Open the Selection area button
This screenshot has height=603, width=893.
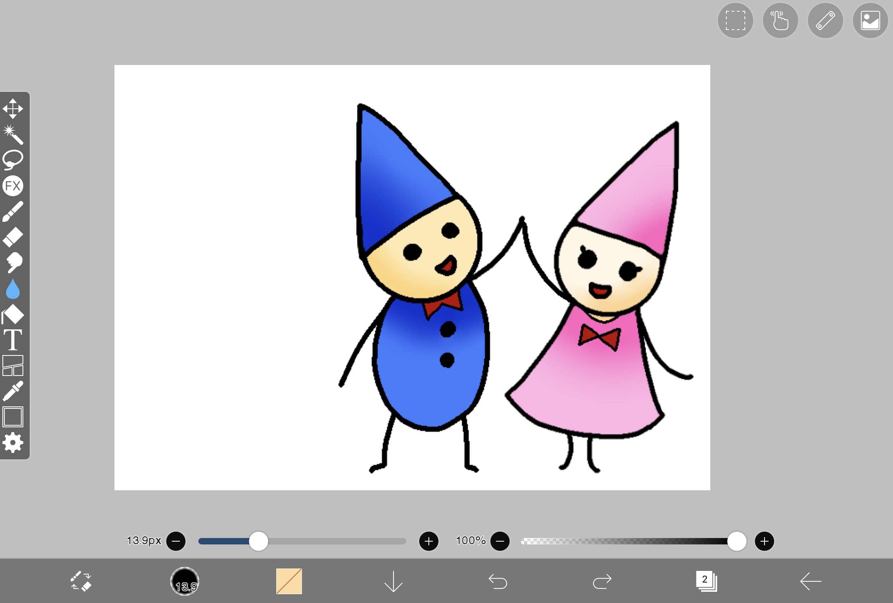pyautogui.click(x=735, y=20)
